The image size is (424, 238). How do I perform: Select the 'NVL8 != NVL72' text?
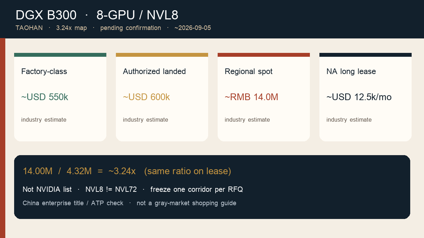(x=111, y=189)
